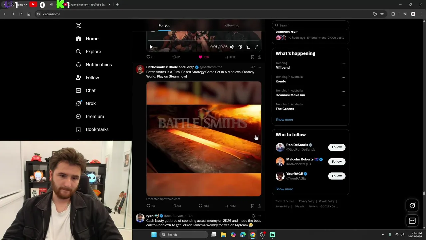View analytics of post with 40K views
Viewport: 426px width, 240px height.
230,57
